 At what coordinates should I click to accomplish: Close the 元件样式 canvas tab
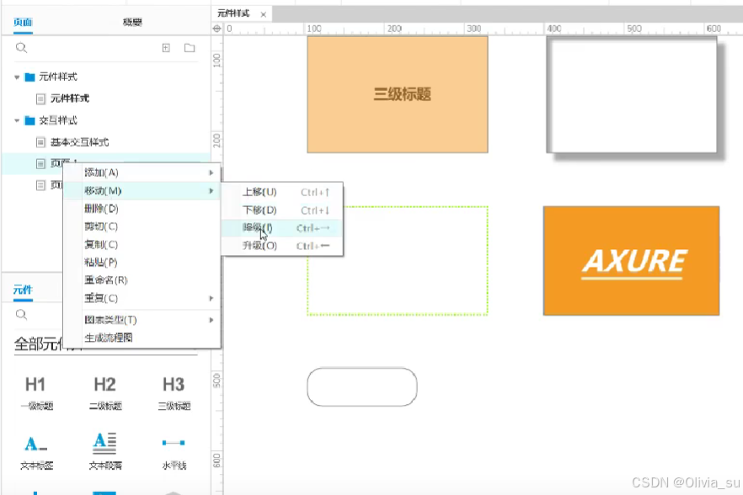click(264, 14)
